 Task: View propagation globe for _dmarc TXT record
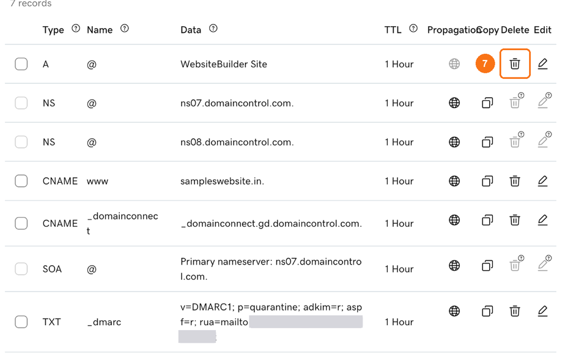[454, 311]
